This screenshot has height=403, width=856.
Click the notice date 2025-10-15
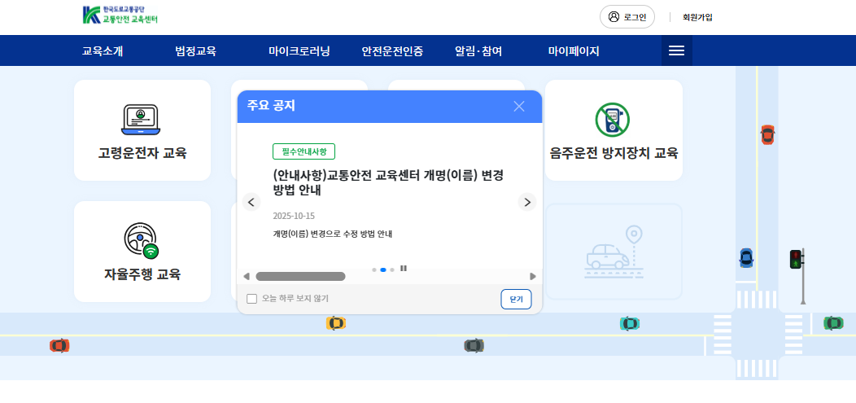294,216
